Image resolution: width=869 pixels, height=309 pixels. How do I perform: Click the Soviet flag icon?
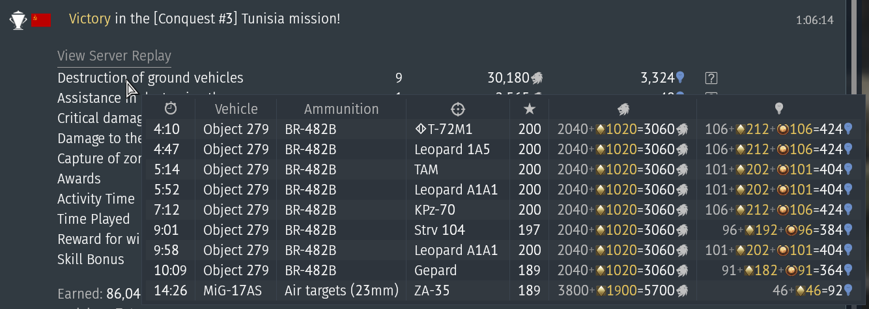[41, 20]
